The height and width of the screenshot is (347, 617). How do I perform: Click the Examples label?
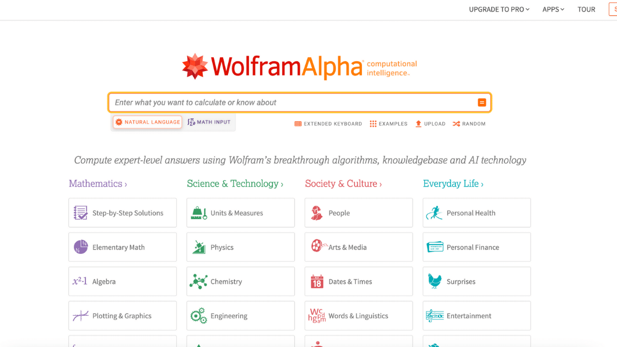point(393,124)
